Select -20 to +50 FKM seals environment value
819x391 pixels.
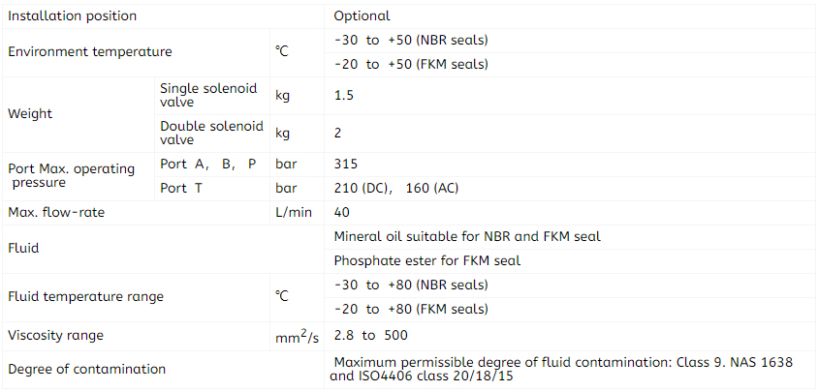pyautogui.click(x=411, y=65)
